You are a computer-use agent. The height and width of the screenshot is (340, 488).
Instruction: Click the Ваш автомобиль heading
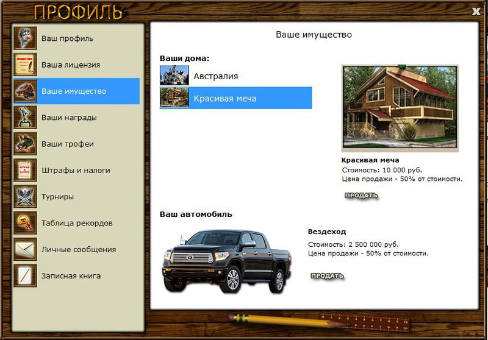pos(196,214)
